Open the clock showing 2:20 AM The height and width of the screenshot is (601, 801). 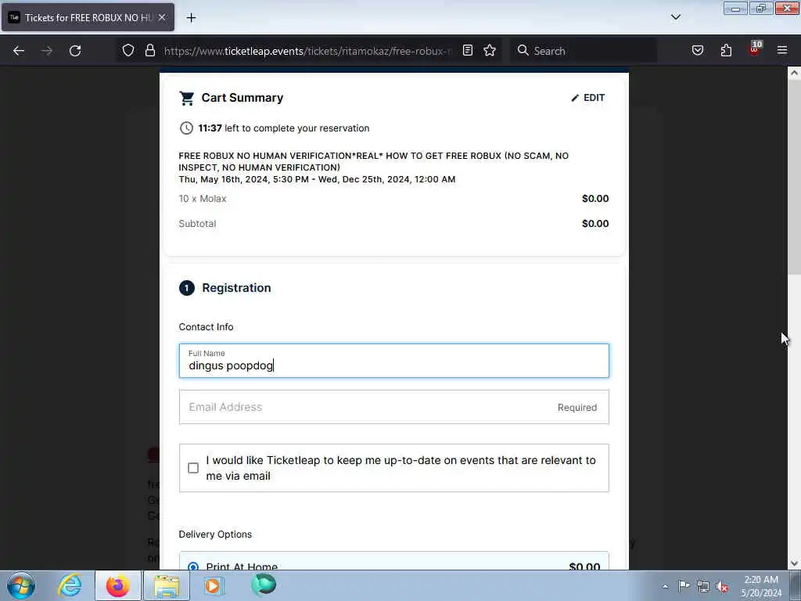coord(761,585)
